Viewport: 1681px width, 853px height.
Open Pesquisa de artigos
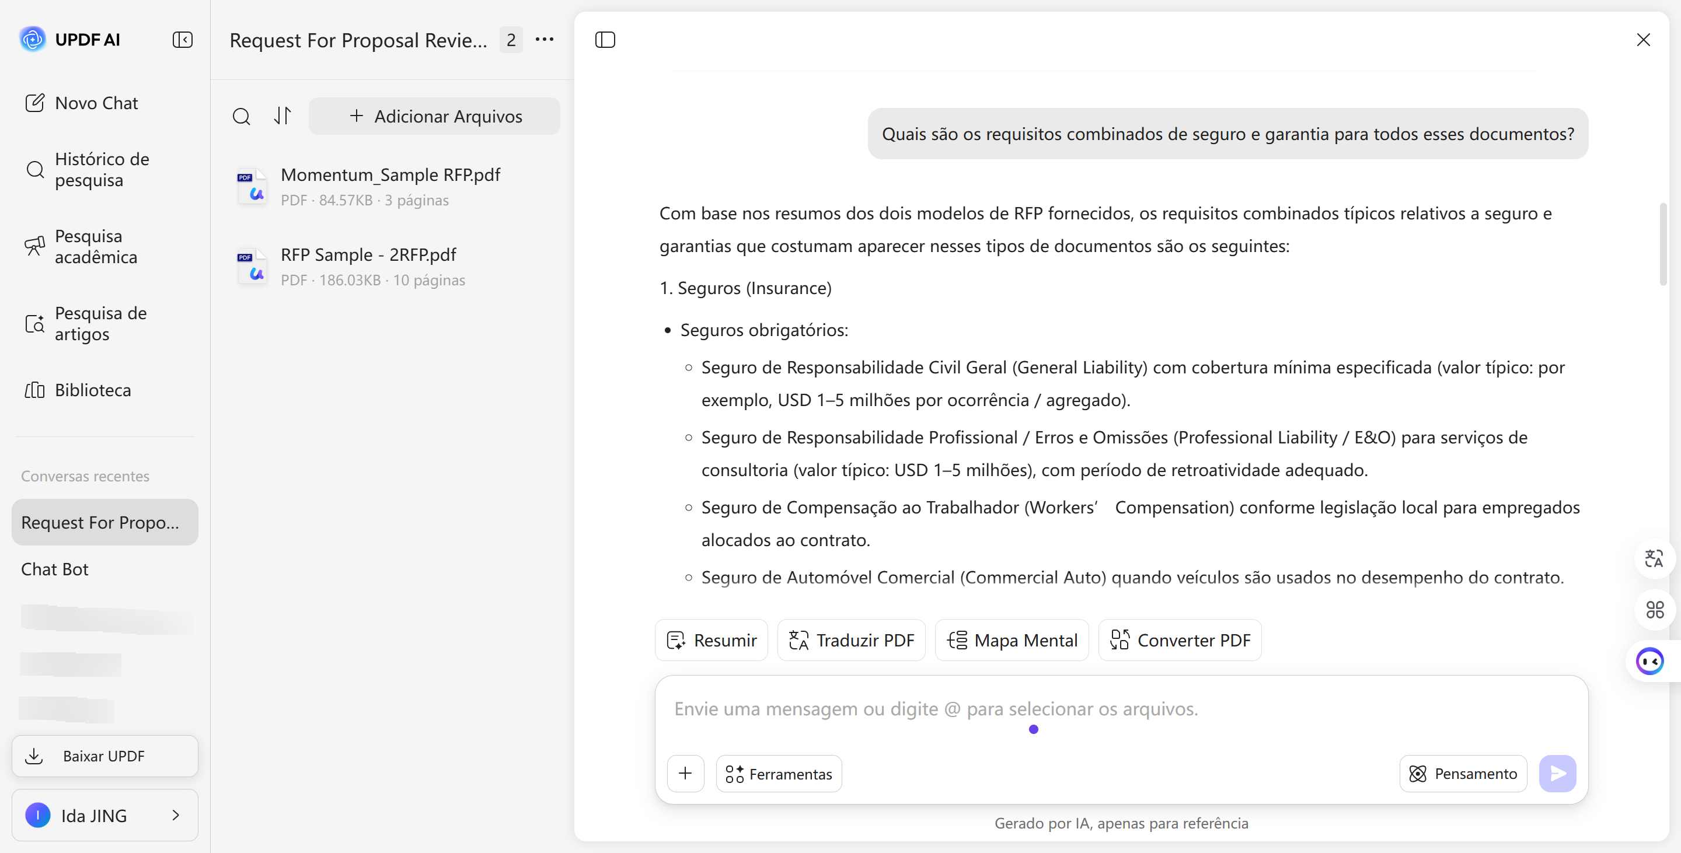tap(105, 323)
